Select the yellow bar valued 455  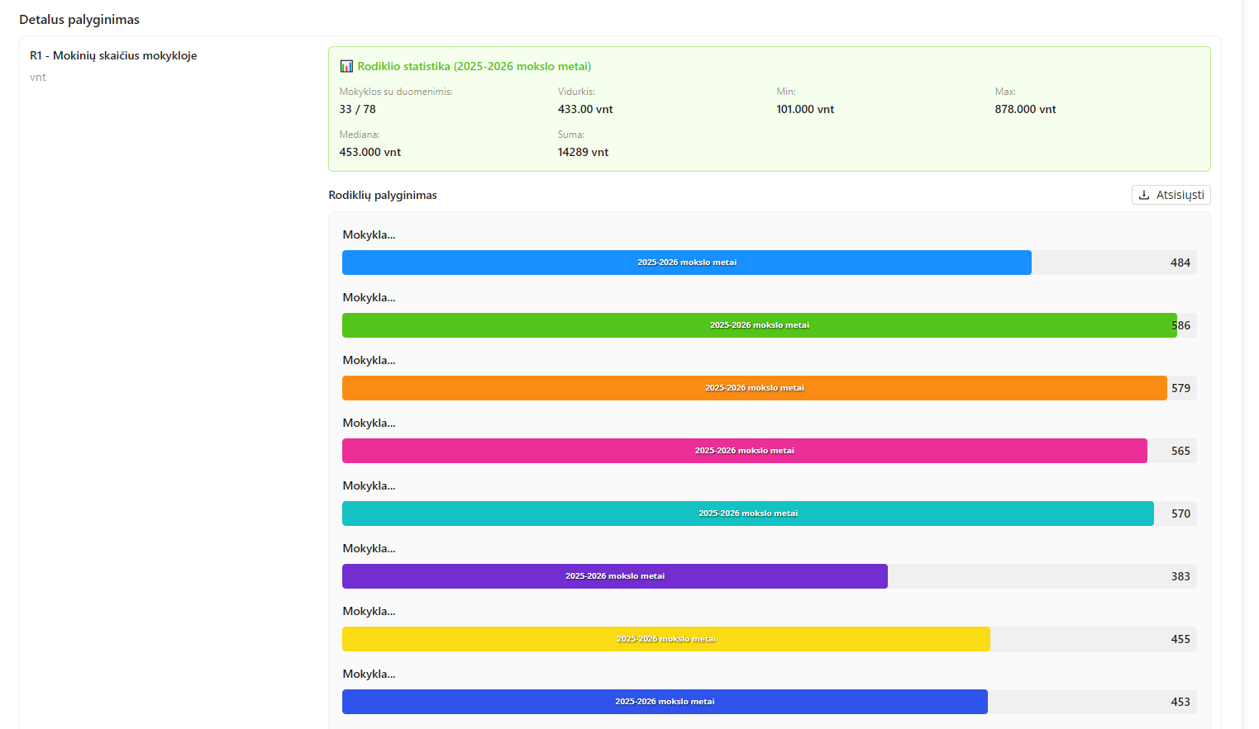coord(665,639)
